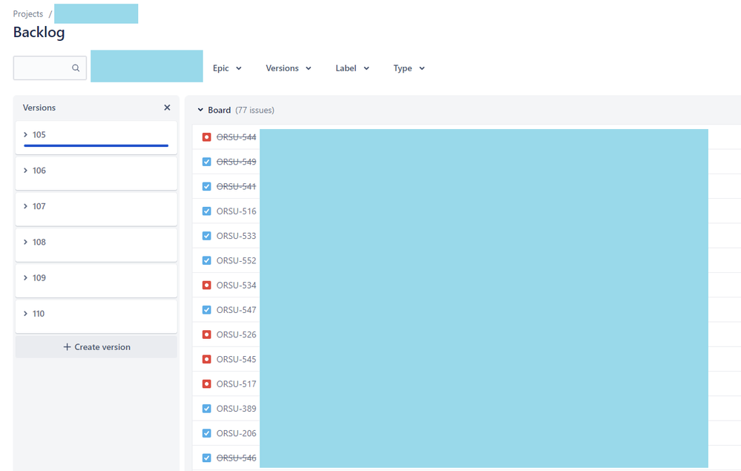Viewport: 741px width, 471px height.
Task: Click the bug icon for ORSU-517
Action: point(206,383)
